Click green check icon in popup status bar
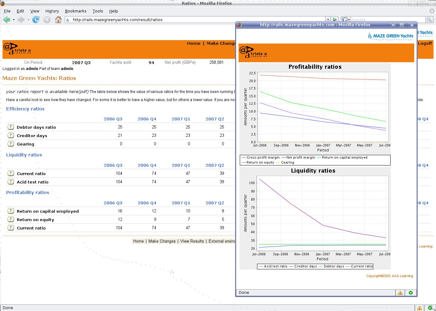This screenshot has height=311, width=436. pyautogui.click(x=410, y=293)
